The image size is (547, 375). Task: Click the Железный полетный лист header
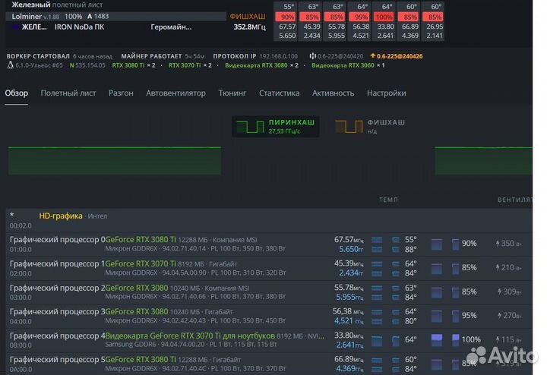click(57, 5)
